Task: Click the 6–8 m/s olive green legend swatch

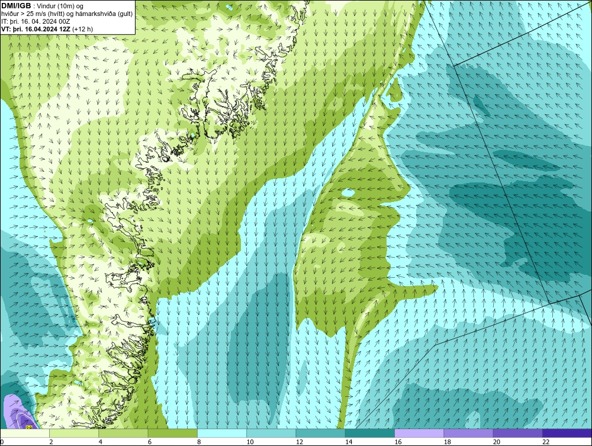Action: 172,433
